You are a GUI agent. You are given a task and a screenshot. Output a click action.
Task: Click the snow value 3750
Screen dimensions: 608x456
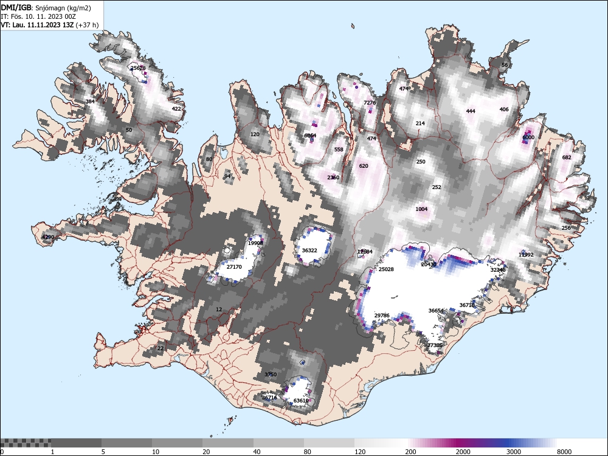(271, 374)
